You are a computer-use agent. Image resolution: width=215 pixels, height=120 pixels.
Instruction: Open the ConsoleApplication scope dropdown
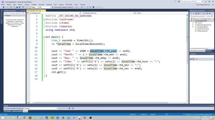54,13
